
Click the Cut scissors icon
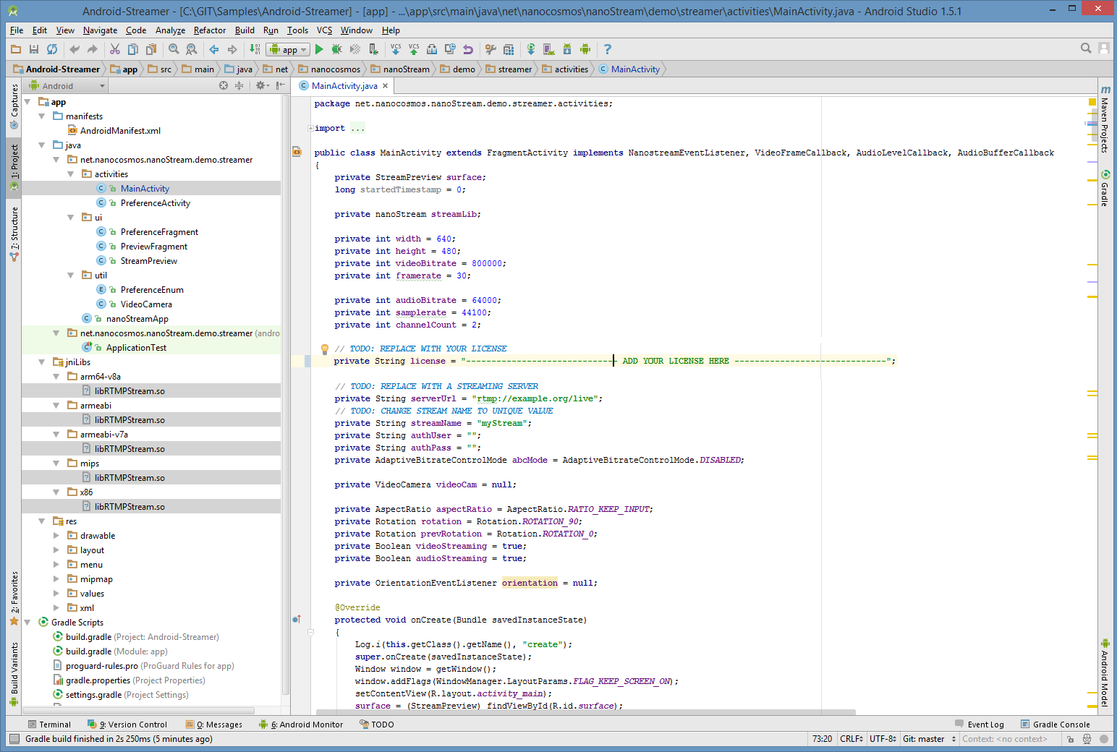(x=115, y=49)
